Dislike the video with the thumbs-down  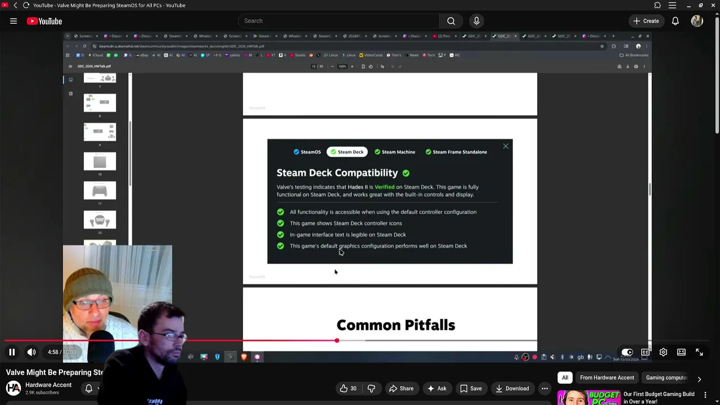371,388
